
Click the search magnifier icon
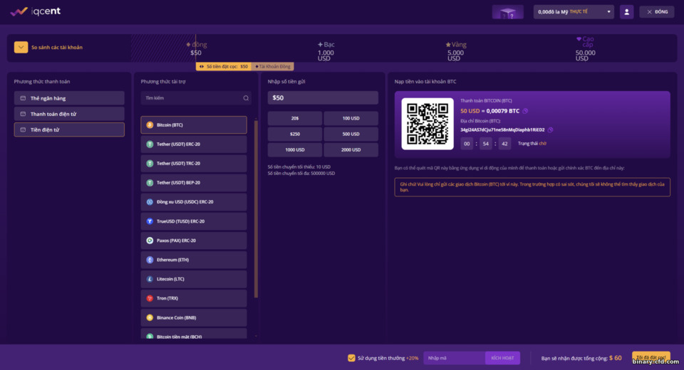point(246,98)
